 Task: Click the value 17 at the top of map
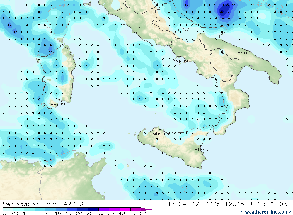click(x=186, y=5)
